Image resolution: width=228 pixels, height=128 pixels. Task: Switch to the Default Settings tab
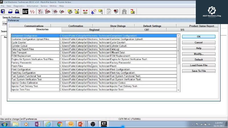point(152,26)
